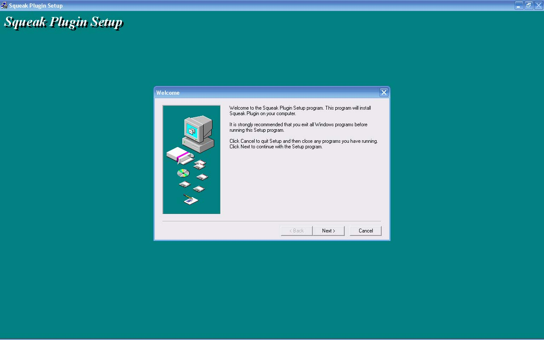Restore down the Squeak Plugin Setup window
The image size is (544, 340).
point(529,6)
